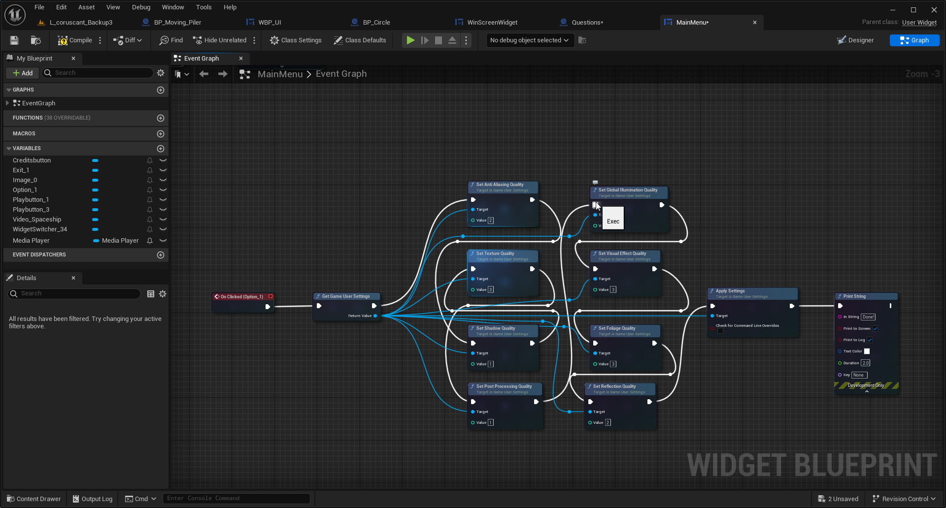Add a new graph
Screen dimensions: 946x508
tap(161, 90)
